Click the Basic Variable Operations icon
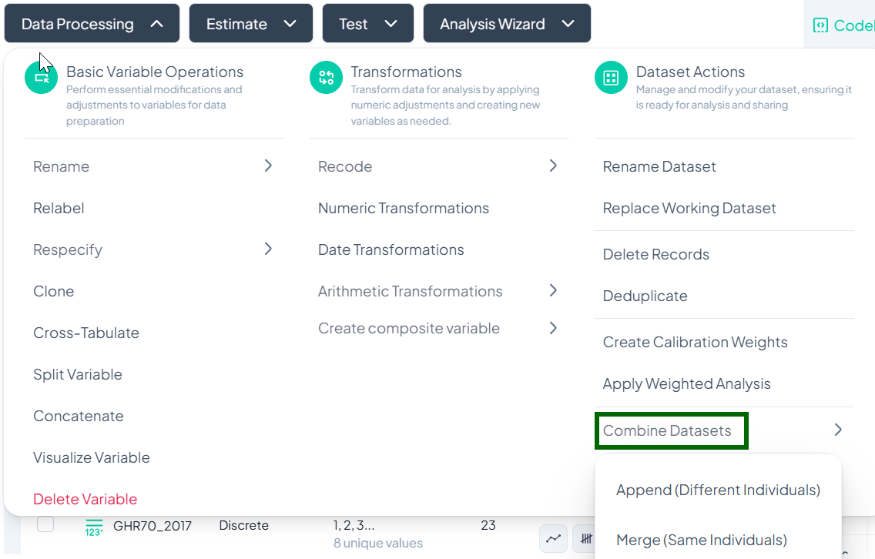The image size is (875, 559). click(x=42, y=78)
